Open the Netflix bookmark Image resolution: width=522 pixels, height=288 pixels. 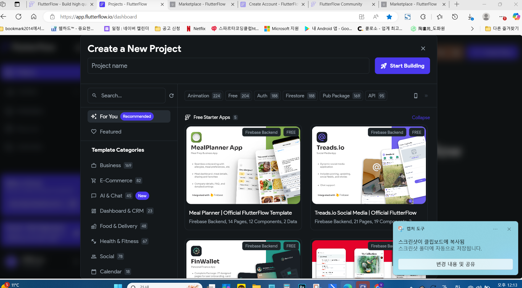(196, 28)
